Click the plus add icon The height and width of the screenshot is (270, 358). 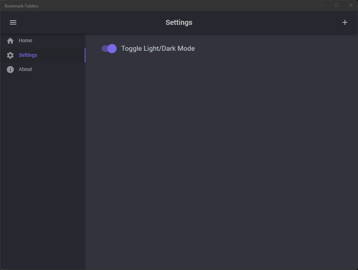(x=345, y=22)
